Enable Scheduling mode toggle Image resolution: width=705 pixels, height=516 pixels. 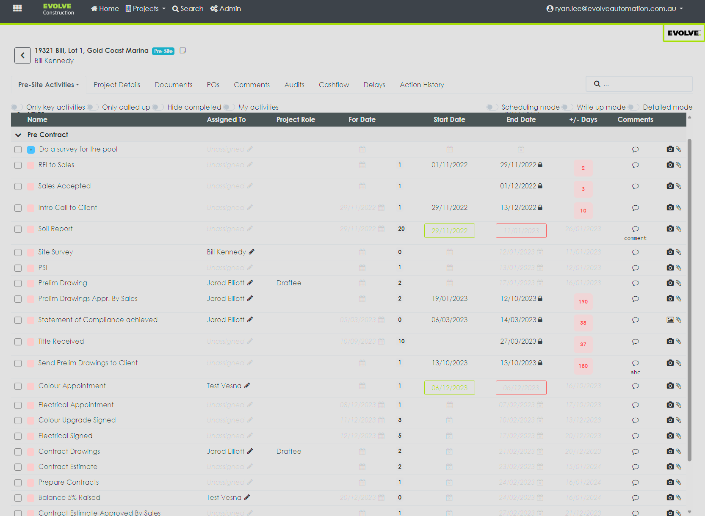click(x=492, y=107)
